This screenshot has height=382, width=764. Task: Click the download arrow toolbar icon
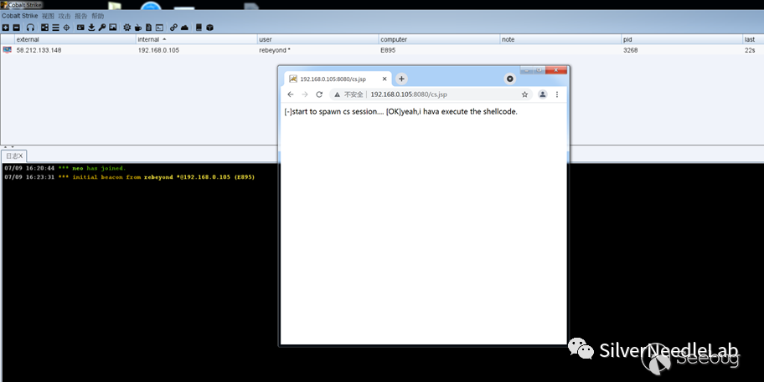click(x=90, y=28)
